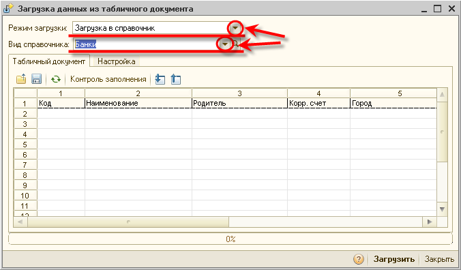Select the Наименование header cell

[138, 103]
